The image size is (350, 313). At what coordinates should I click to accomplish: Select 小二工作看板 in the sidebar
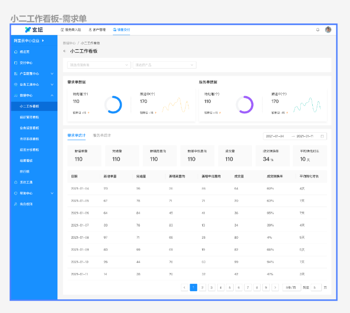34,106
